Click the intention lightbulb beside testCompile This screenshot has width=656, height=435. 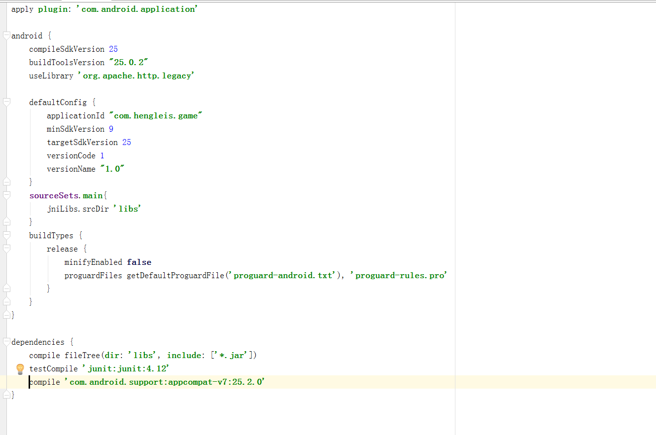pyautogui.click(x=20, y=369)
